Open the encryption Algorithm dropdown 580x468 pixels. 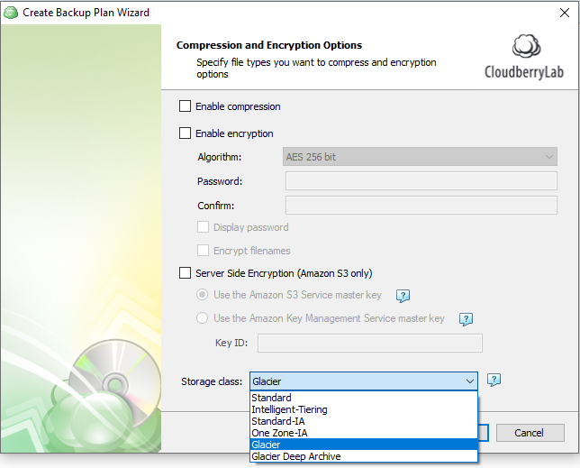(421, 157)
